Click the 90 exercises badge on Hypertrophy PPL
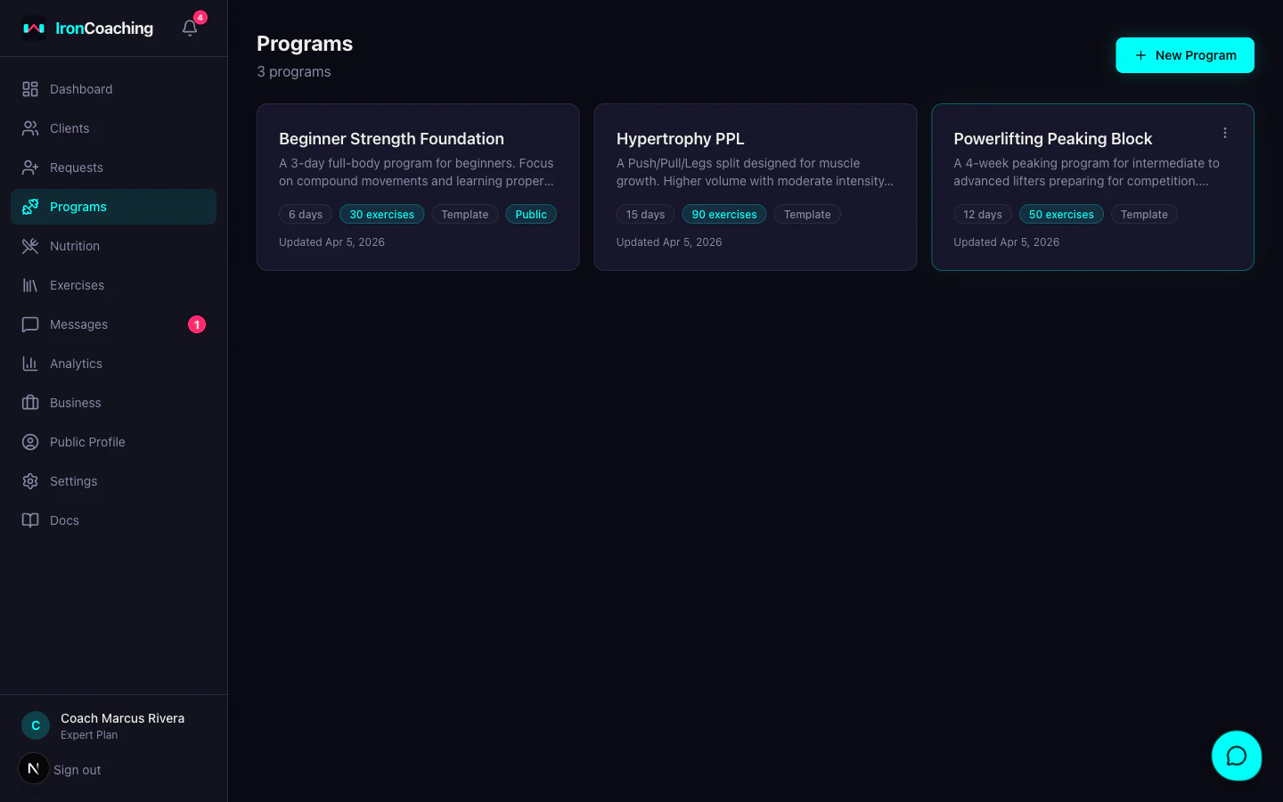1283x802 pixels. coord(723,214)
